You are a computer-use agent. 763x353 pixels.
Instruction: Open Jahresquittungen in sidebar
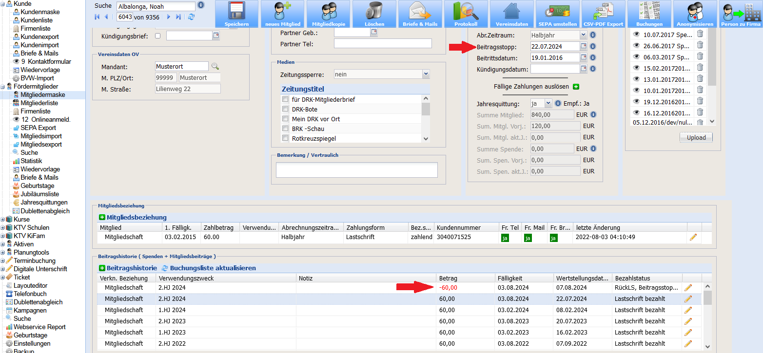44,202
